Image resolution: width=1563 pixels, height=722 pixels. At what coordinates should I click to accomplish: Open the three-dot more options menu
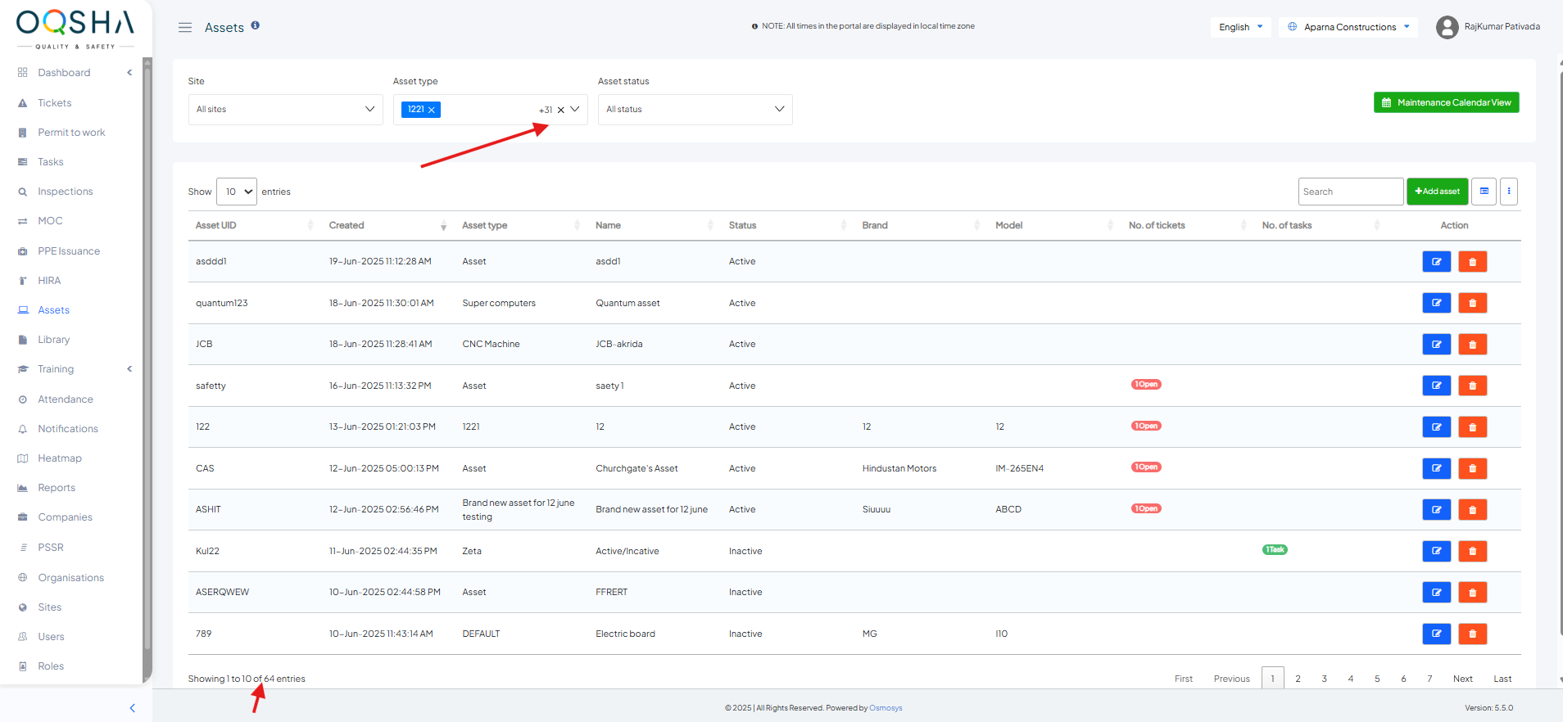pos(1509,192)
